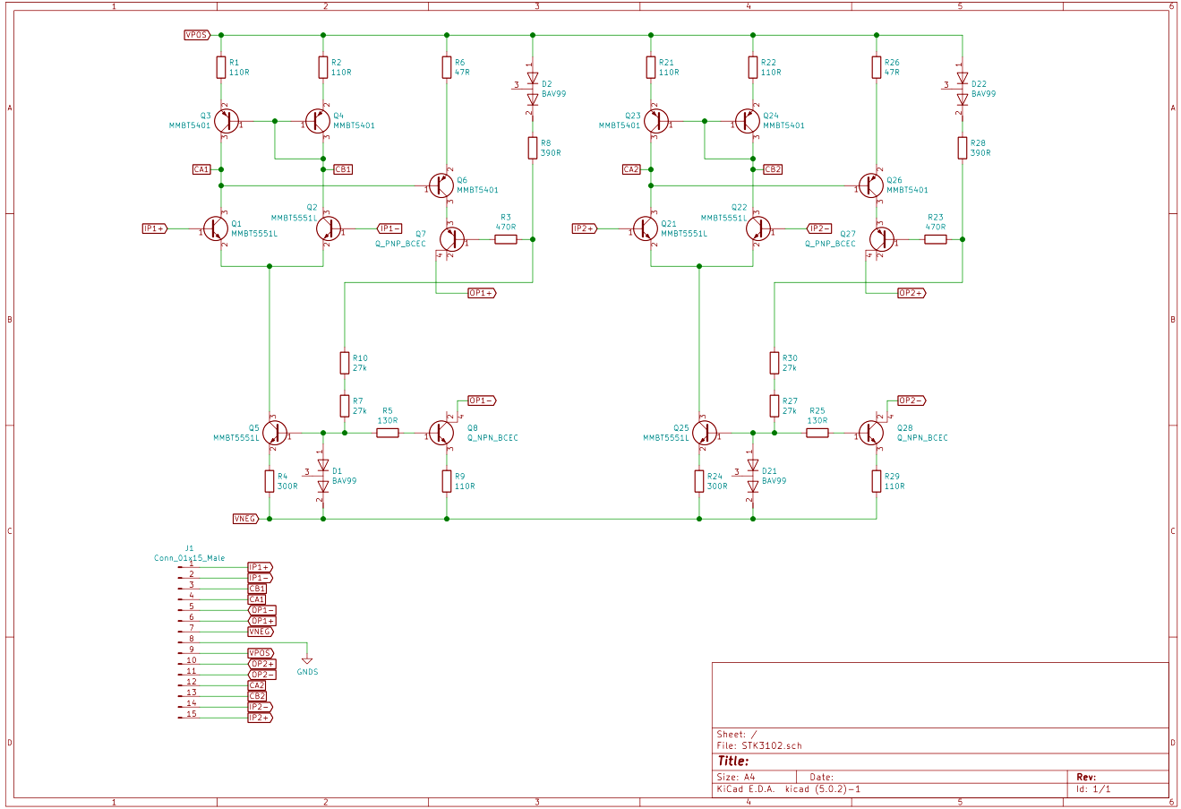Select resistor R21 110R
The image size is (1181, 809).
click(651, 67)
